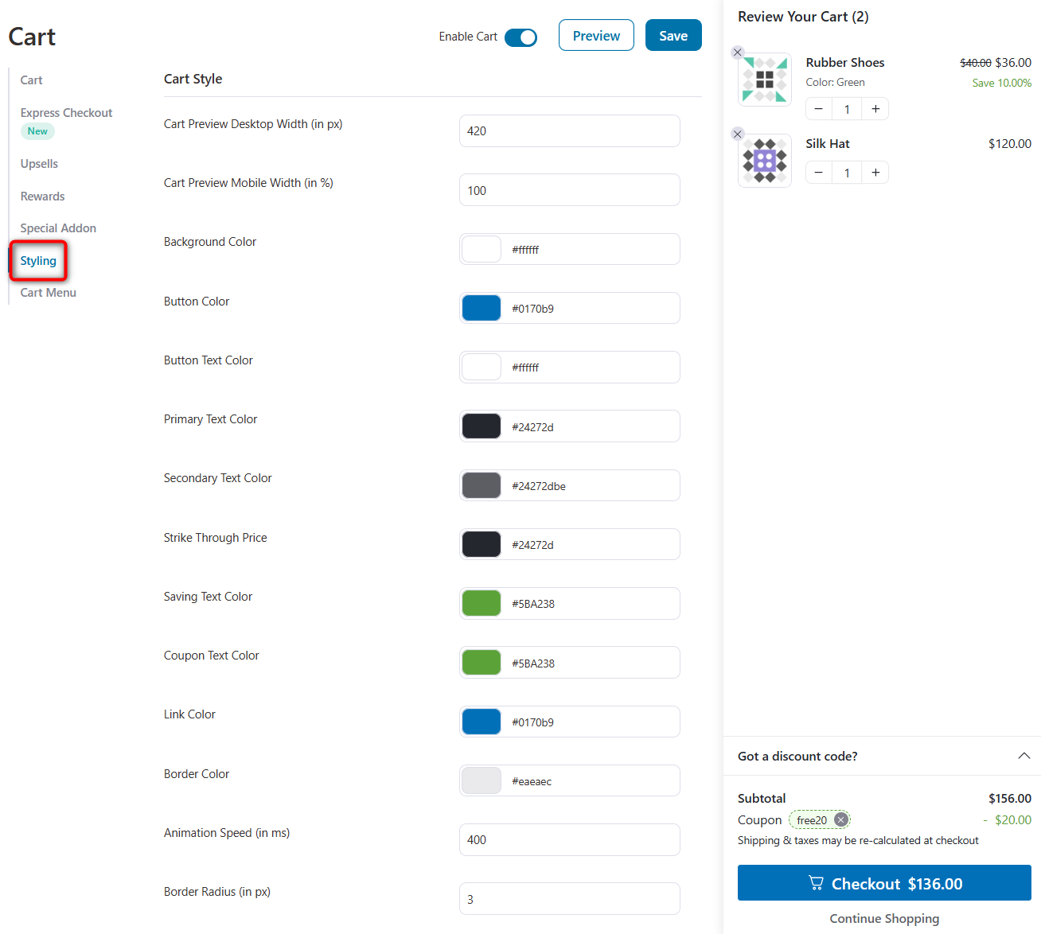
Task: Select the Styling tab
Action: tap(38, 261)
